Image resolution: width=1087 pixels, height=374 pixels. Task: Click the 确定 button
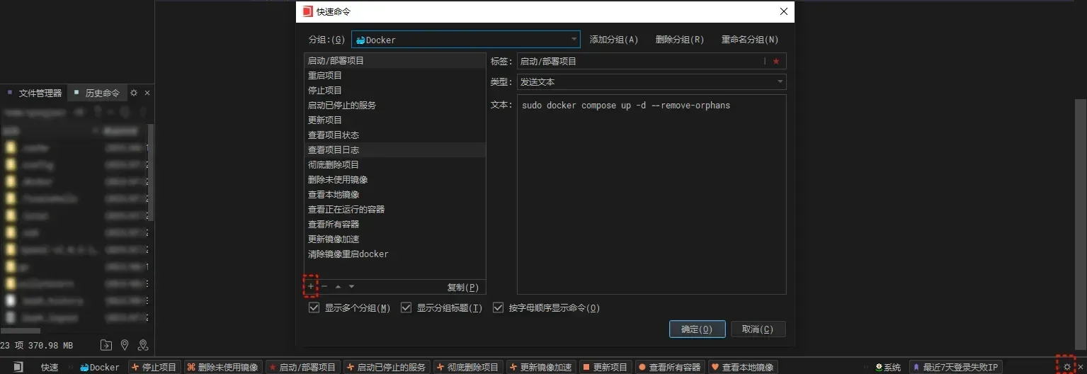click(697, 329)
